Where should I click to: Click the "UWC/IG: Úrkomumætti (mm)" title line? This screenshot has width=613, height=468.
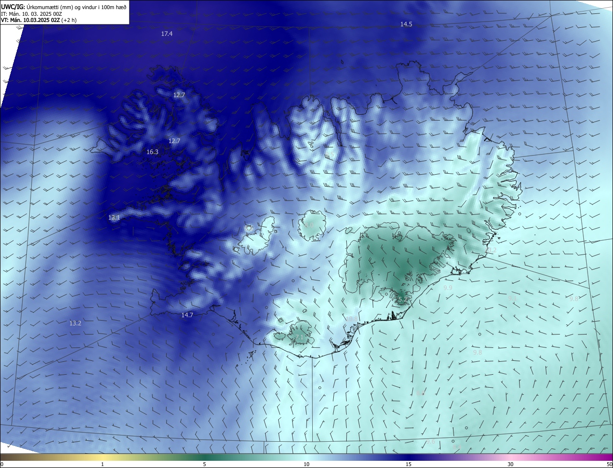pos(63,6)
